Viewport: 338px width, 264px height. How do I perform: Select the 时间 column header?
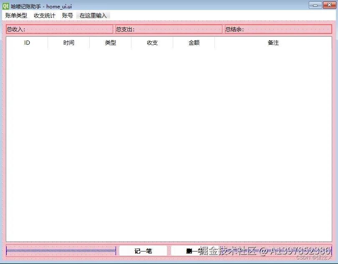pyautogui.click(x=68, y=43)
